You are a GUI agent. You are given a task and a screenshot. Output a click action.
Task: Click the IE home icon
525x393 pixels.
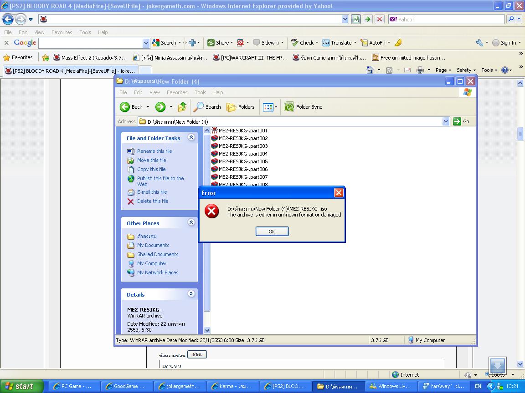(x=370, y=70)
